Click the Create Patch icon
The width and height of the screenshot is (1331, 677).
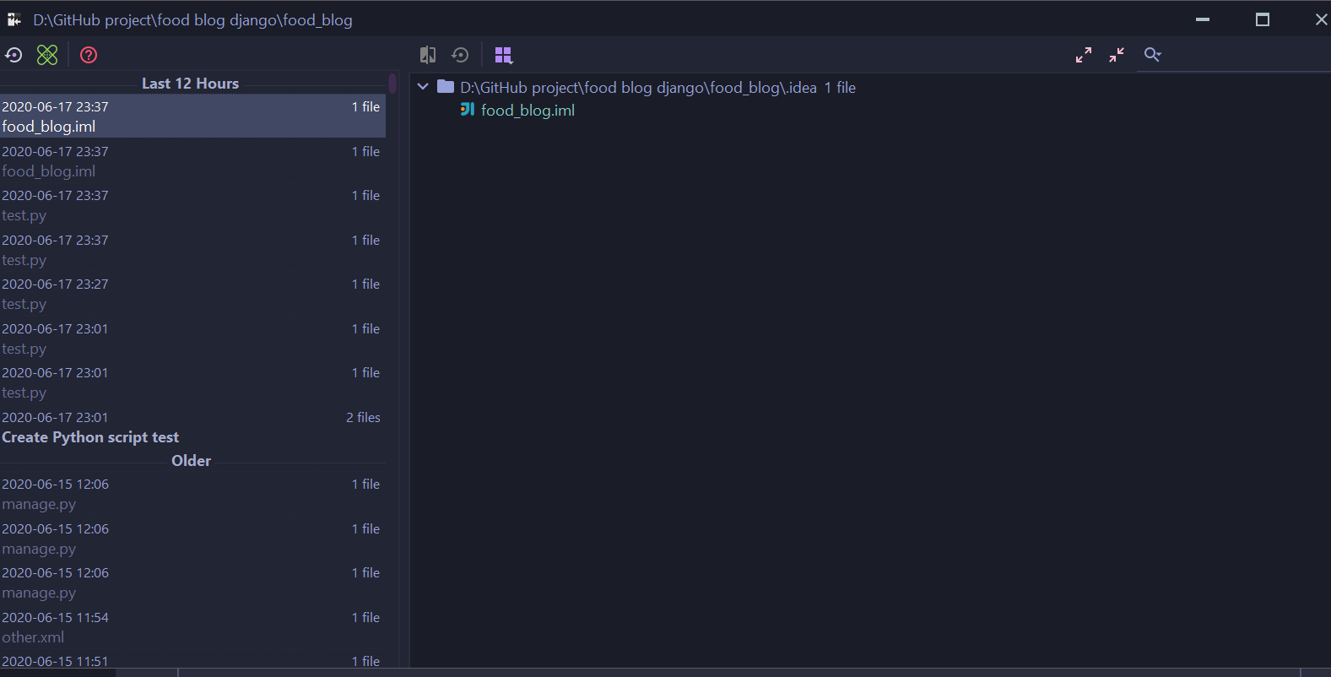(47, 55)
